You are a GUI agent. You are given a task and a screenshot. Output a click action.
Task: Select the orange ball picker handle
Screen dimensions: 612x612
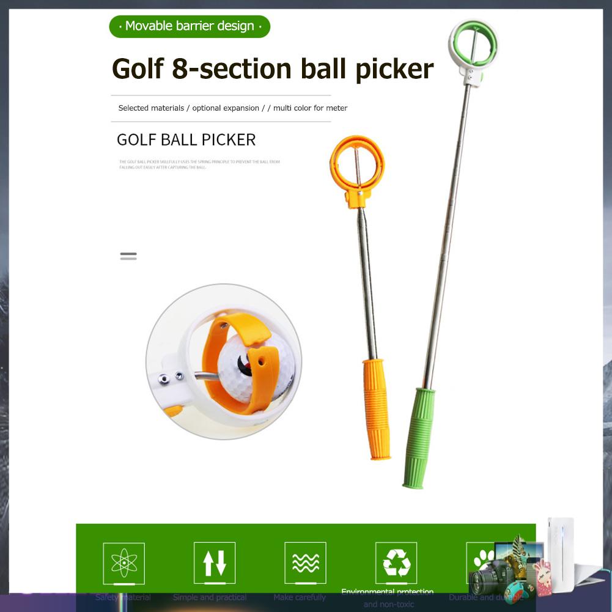pyautogui.click(x=377, y=409)
